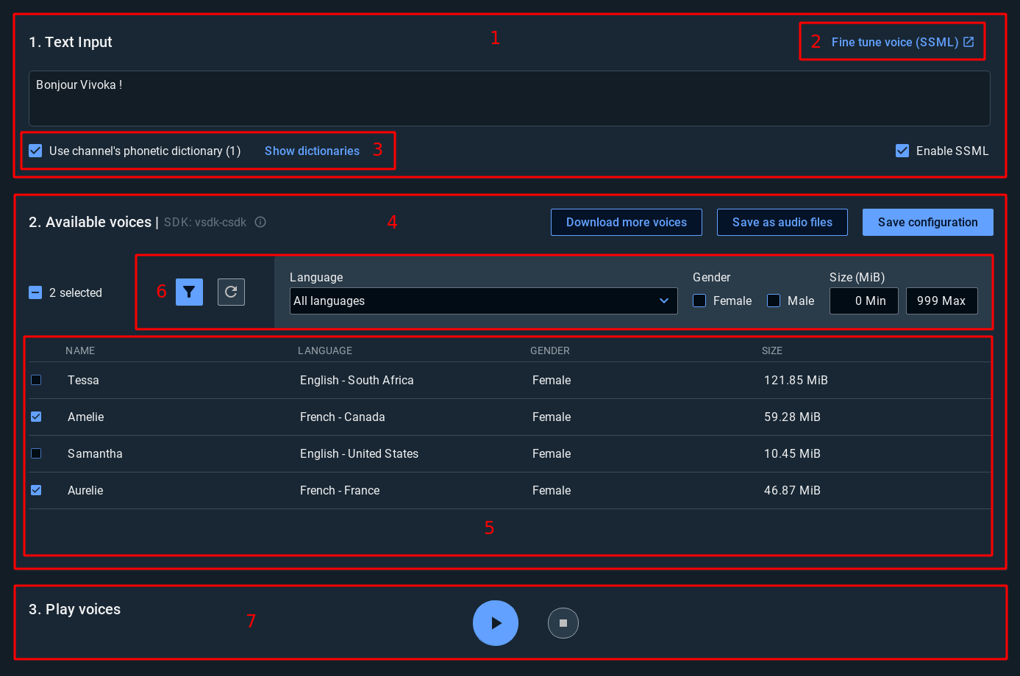This screenshot has height=676, width=1020.
Task: Disable the Enable SSML checkbox
Action: 902,151
